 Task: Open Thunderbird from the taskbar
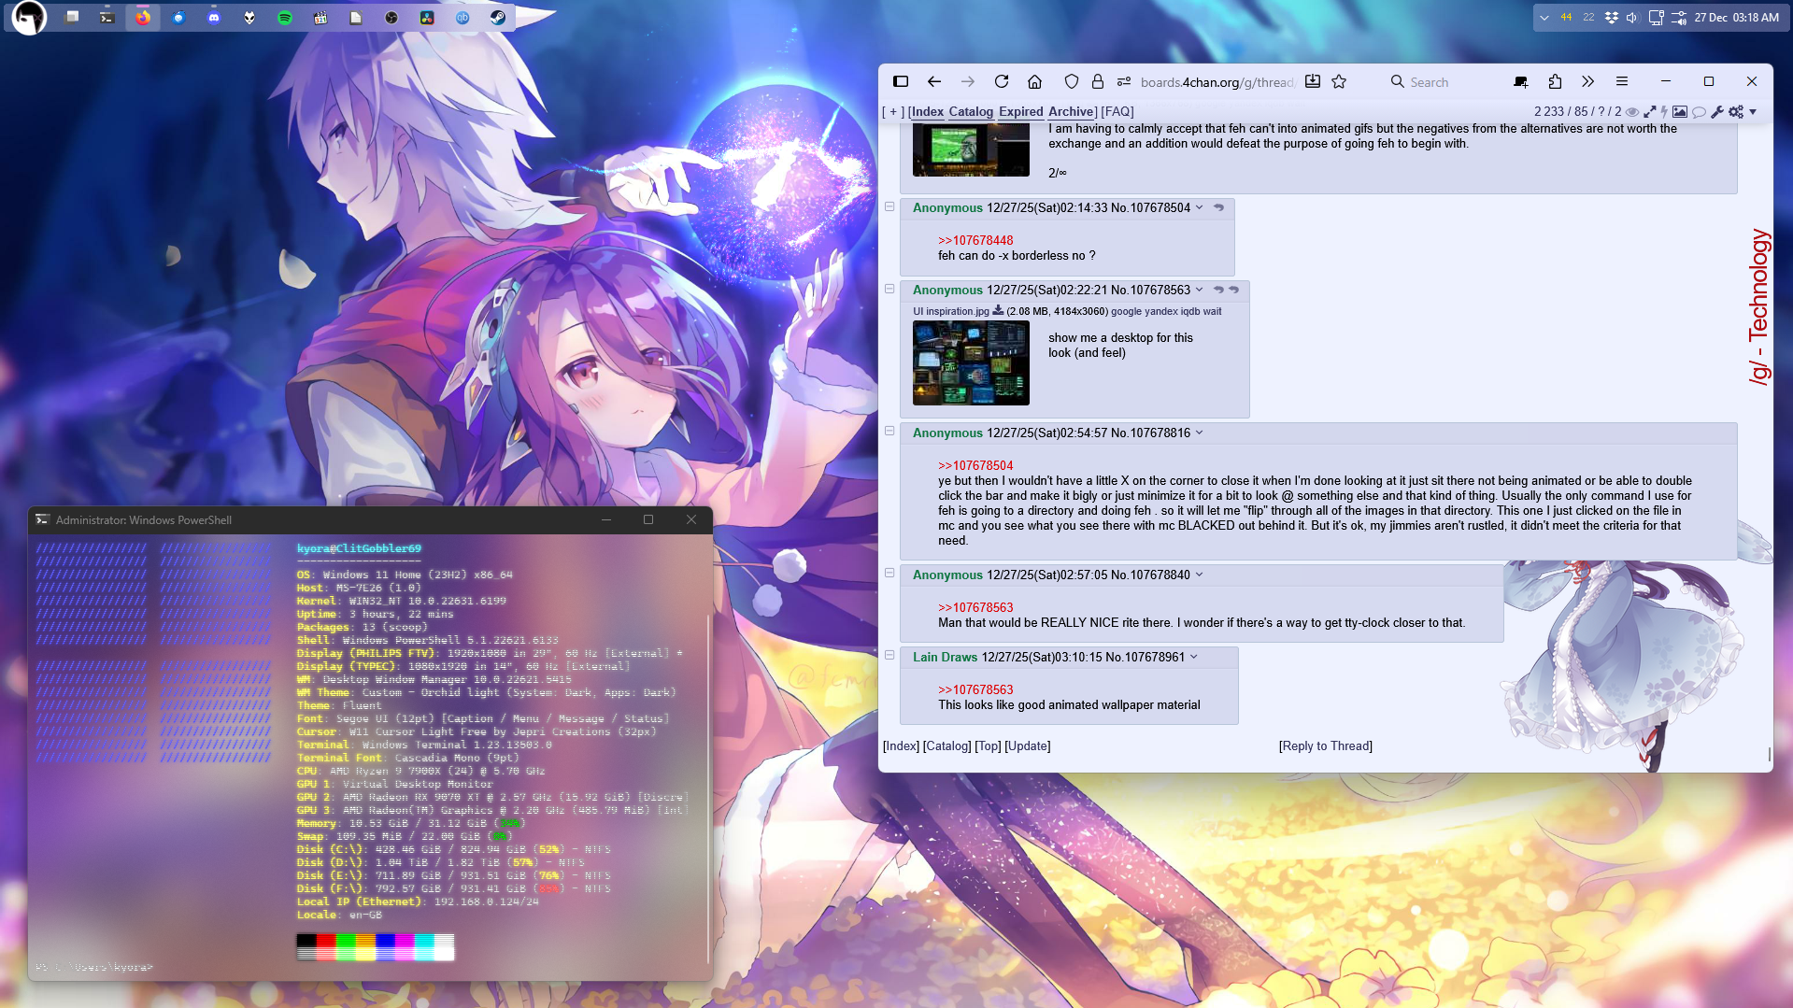coord(178,18)
